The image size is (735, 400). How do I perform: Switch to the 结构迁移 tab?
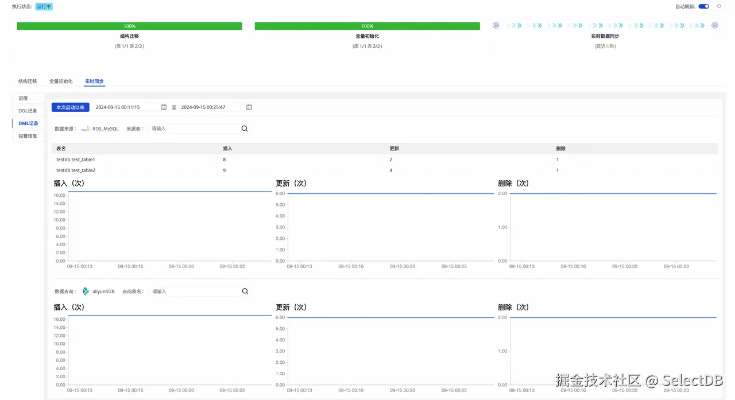click(28, 81)
